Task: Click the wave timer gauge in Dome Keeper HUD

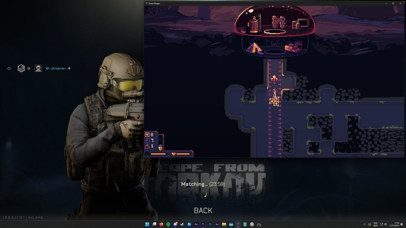Action: coord(161,143)
